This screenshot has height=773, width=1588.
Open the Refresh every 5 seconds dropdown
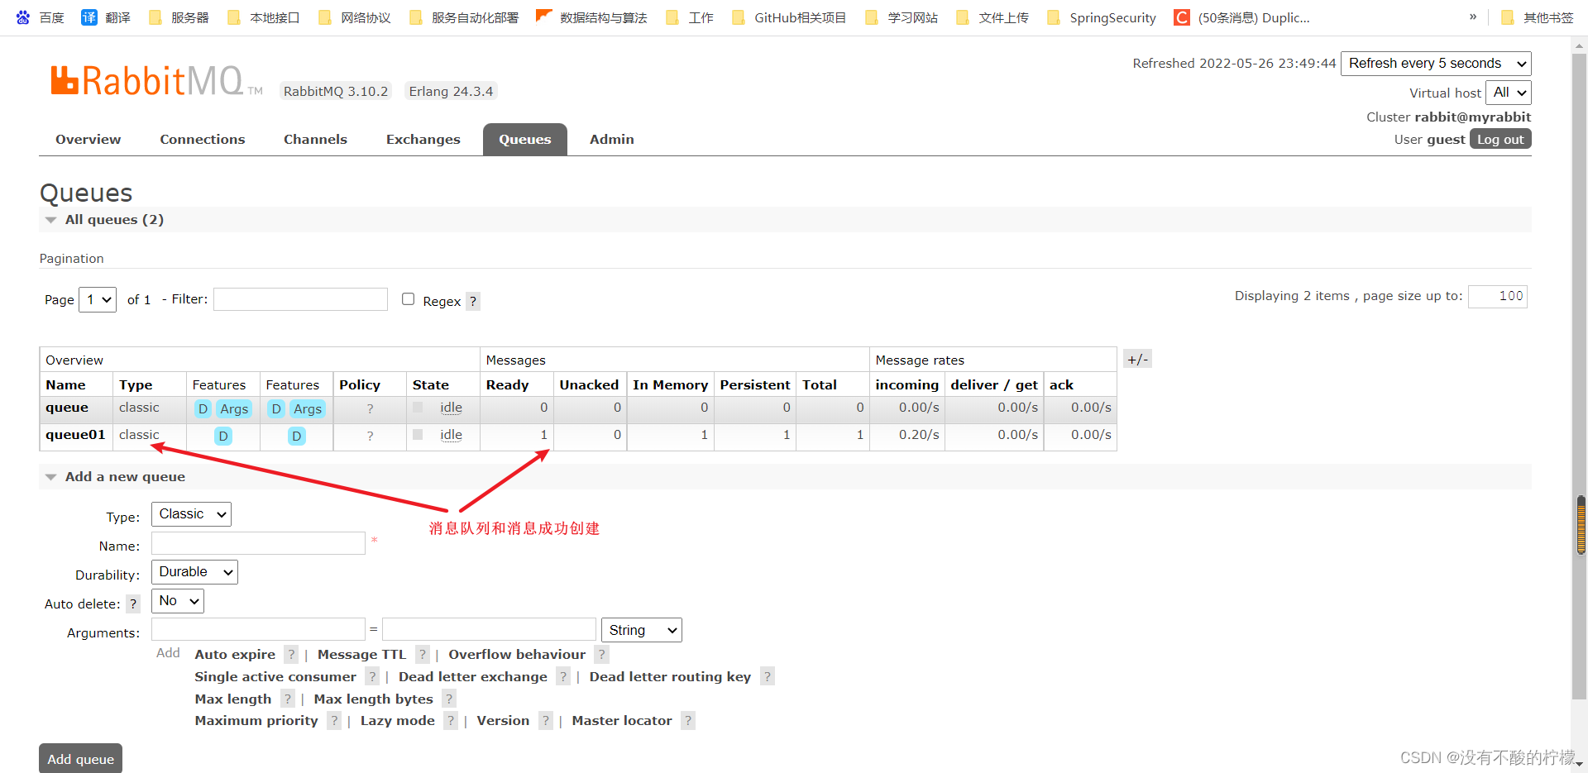pos(1436,64)
